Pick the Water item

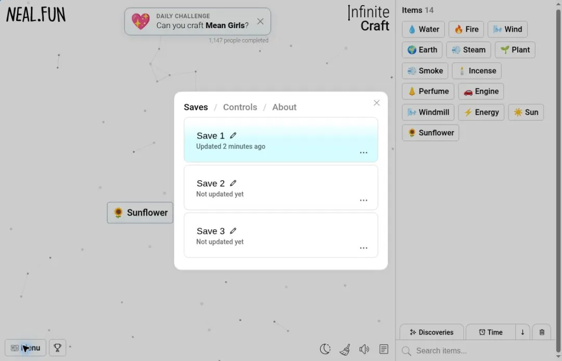click(423, 29)
